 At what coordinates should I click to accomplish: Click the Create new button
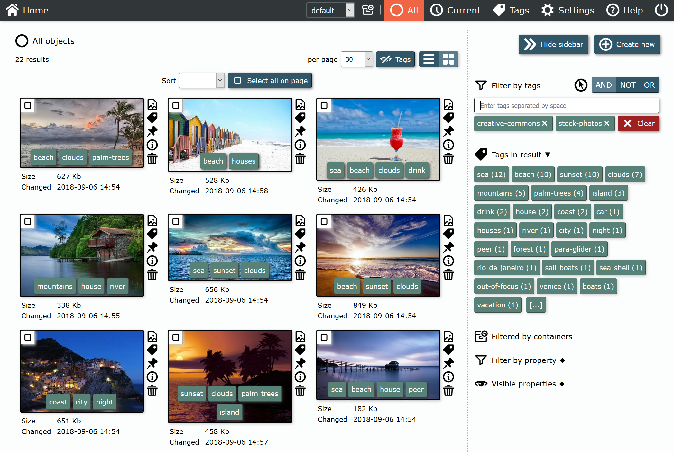pos(627,44)
